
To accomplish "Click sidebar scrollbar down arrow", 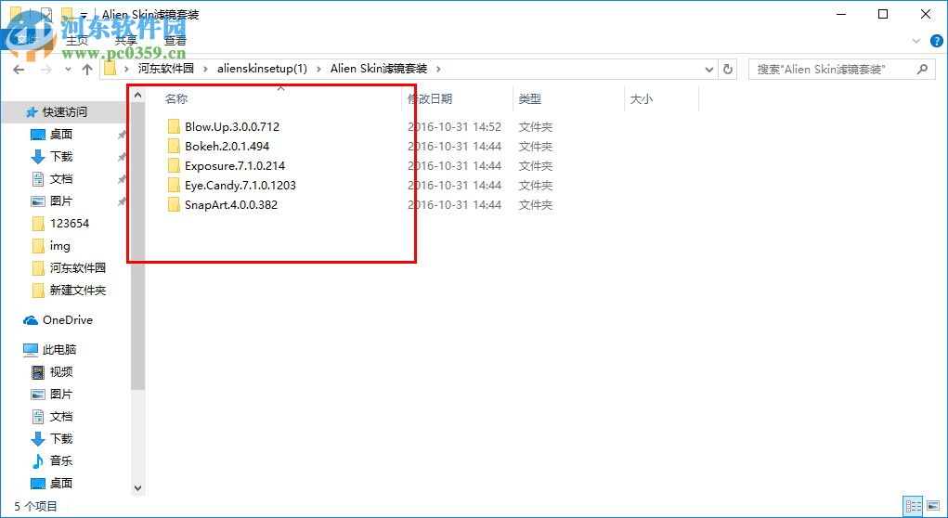I will (137, 488).
